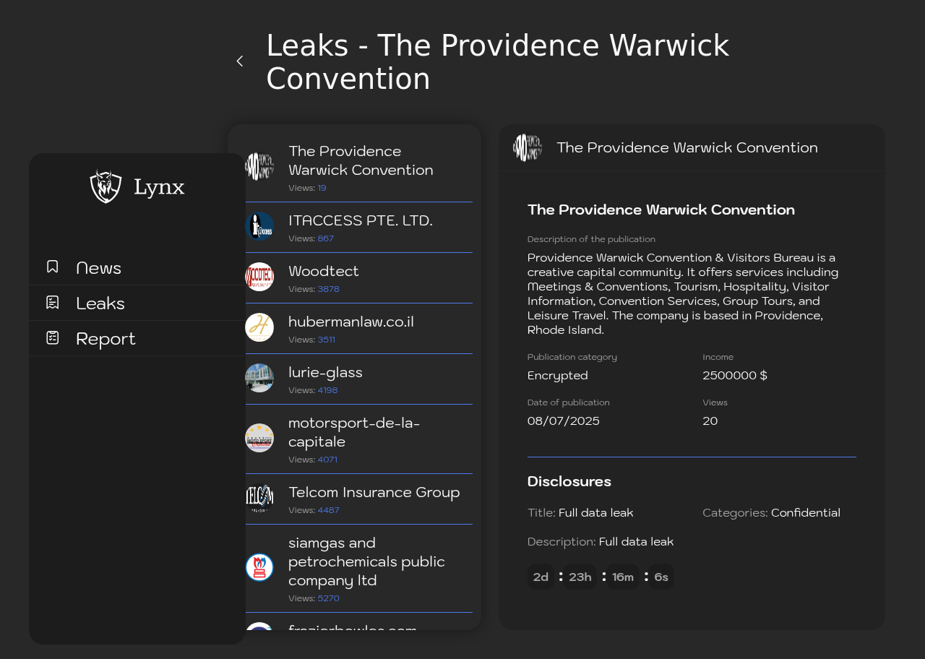Click the 6s countdown box
Viewport: 925px width, 659px height.
point(661,577)
